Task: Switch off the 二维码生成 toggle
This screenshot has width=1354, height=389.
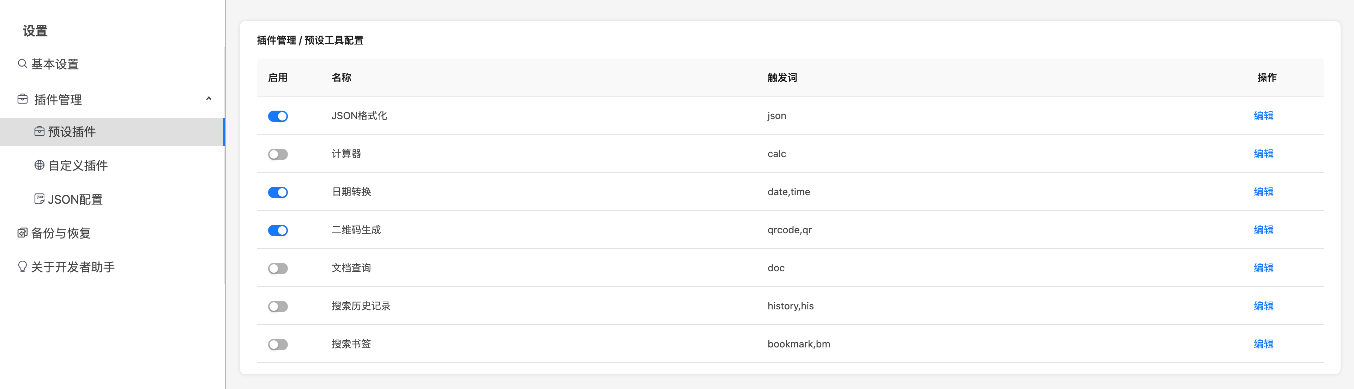Action: (x=278, y=230)
